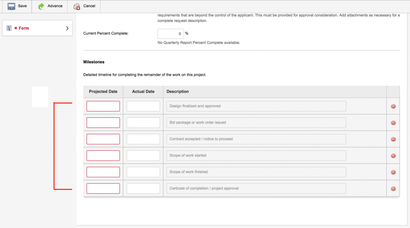Viewport: 410px width, 228px height.
Task: Delete the 'Certicate of completion' milestone row
Action: pos(393,189)
